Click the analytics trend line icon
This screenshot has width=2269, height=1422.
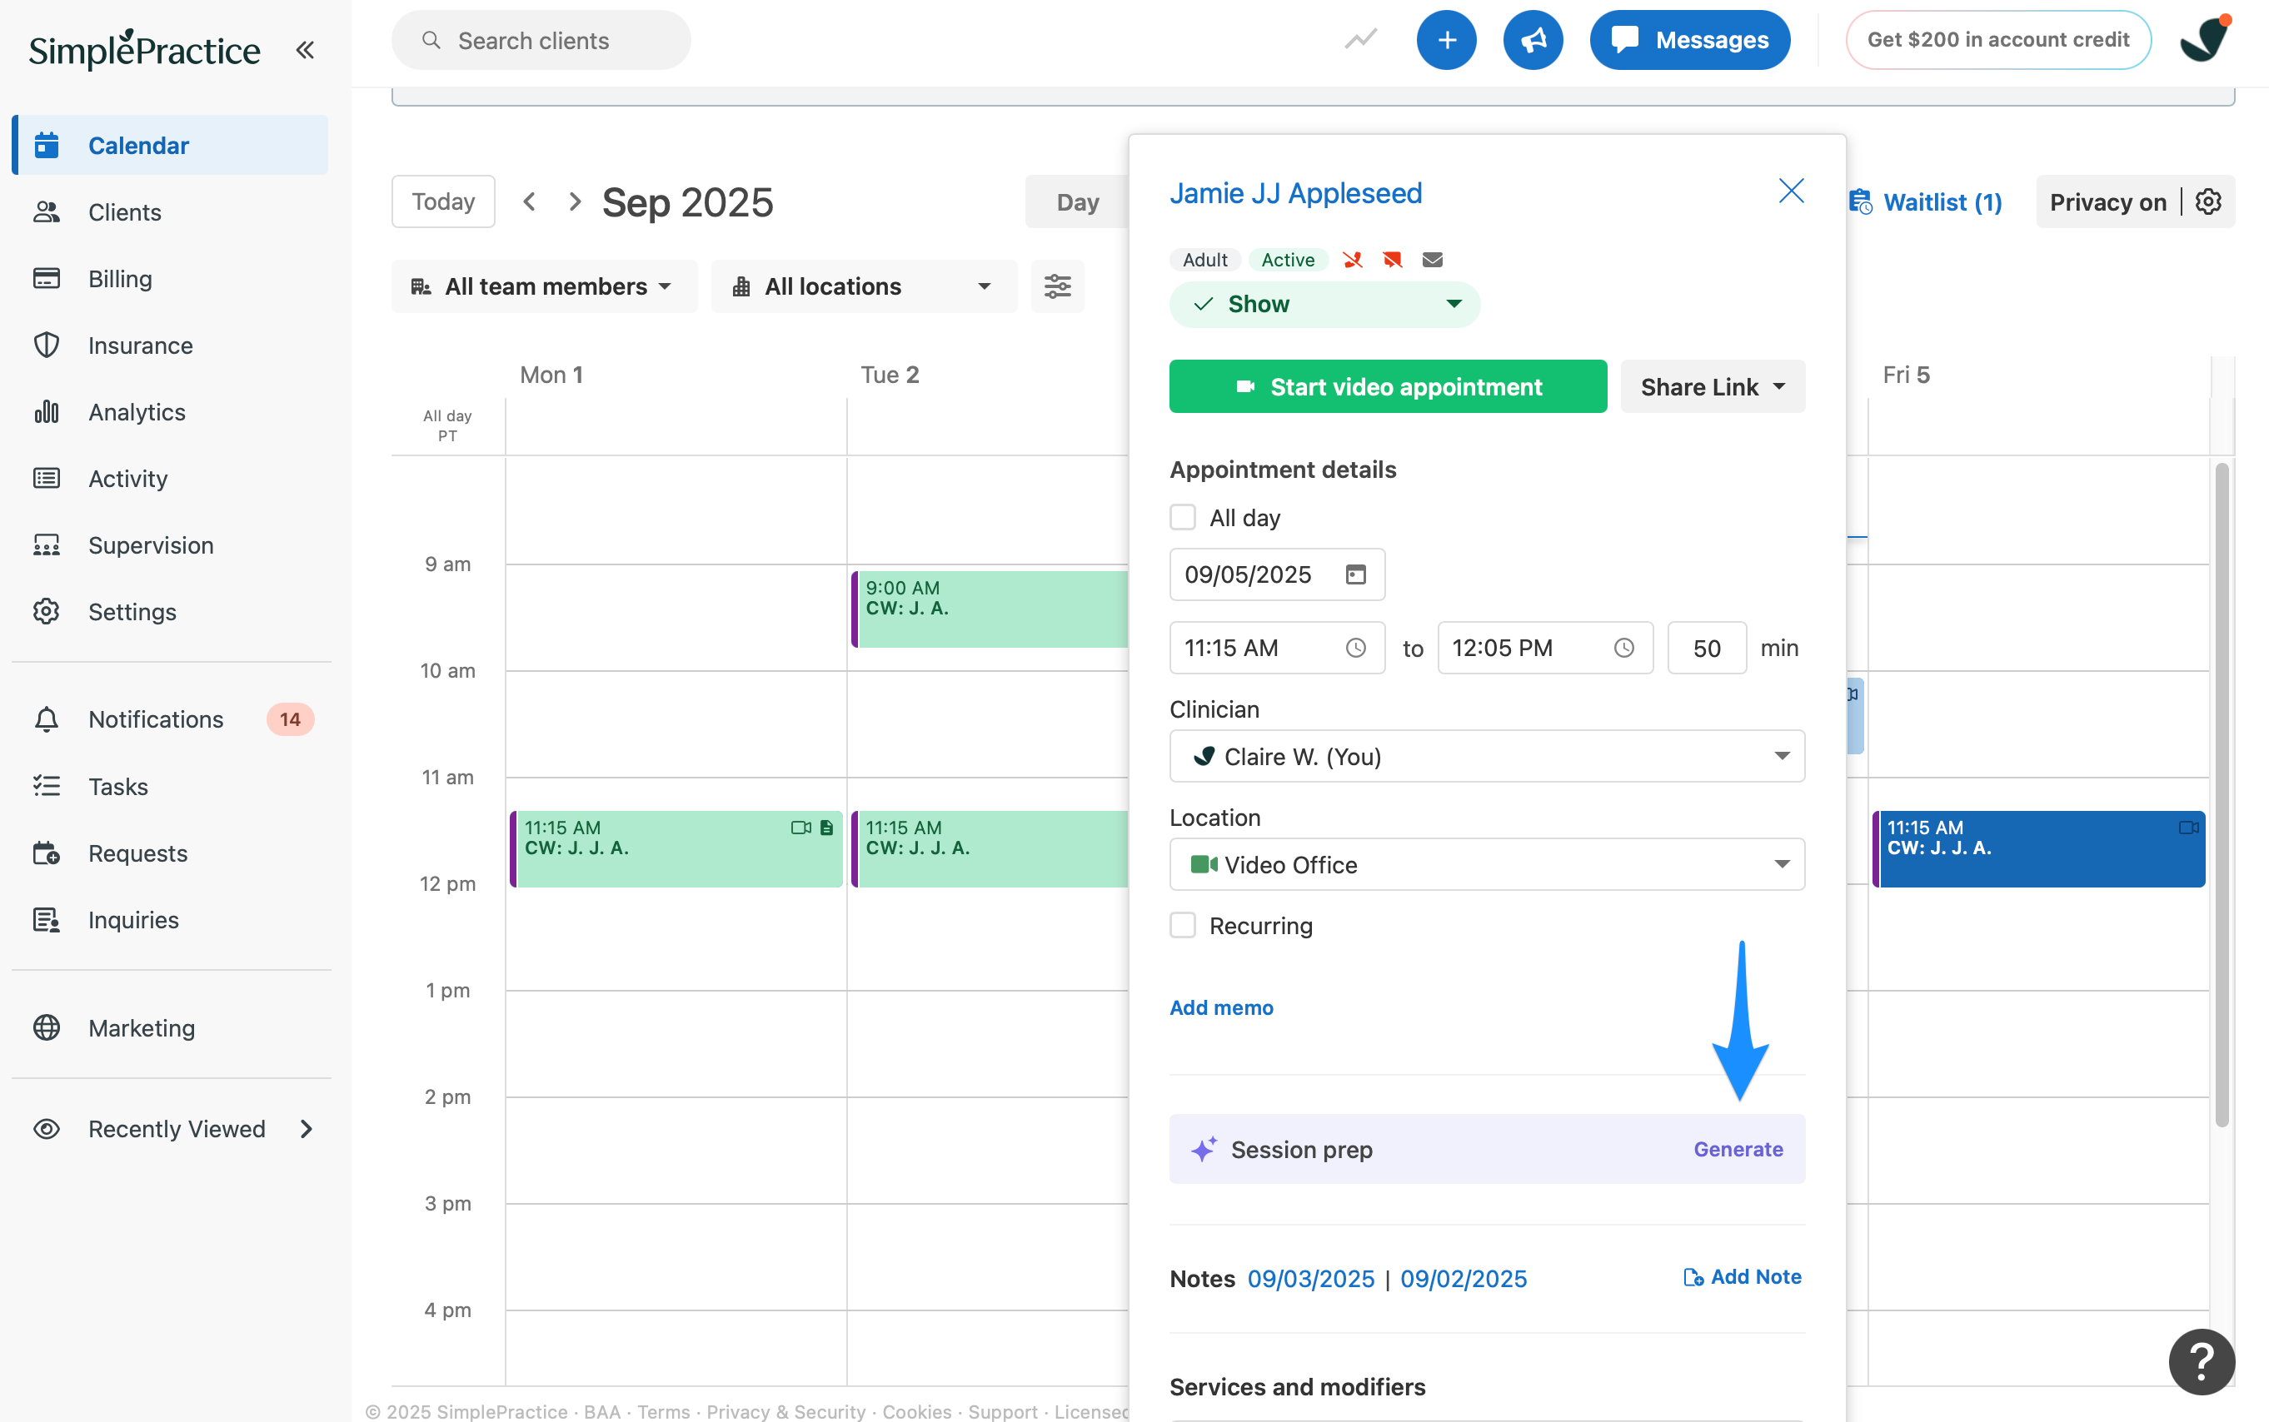(x=1360, y=39)
